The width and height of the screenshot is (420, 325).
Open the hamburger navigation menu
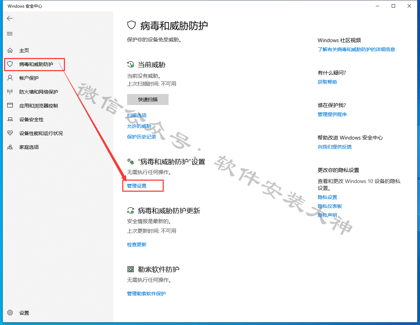pyautogui.click(x=10, y=34)
